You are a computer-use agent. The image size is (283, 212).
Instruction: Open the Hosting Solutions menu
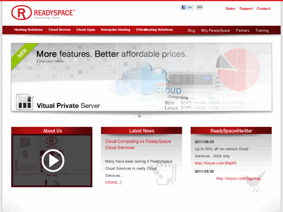[28, 30]
